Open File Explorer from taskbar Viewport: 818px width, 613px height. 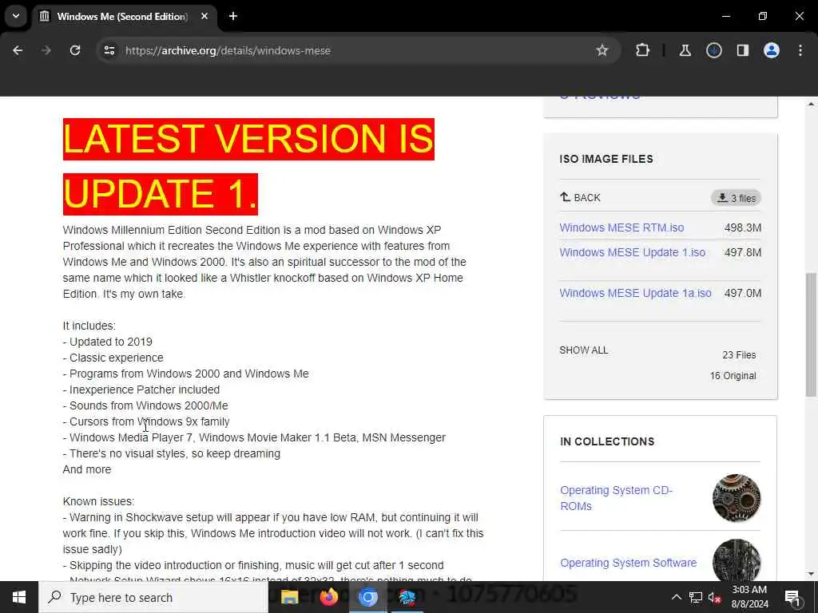[289, 597]
